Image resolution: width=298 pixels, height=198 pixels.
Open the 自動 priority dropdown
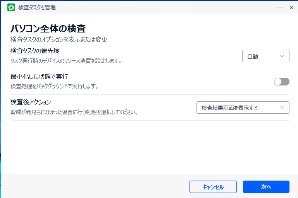(x=265, y=56)
